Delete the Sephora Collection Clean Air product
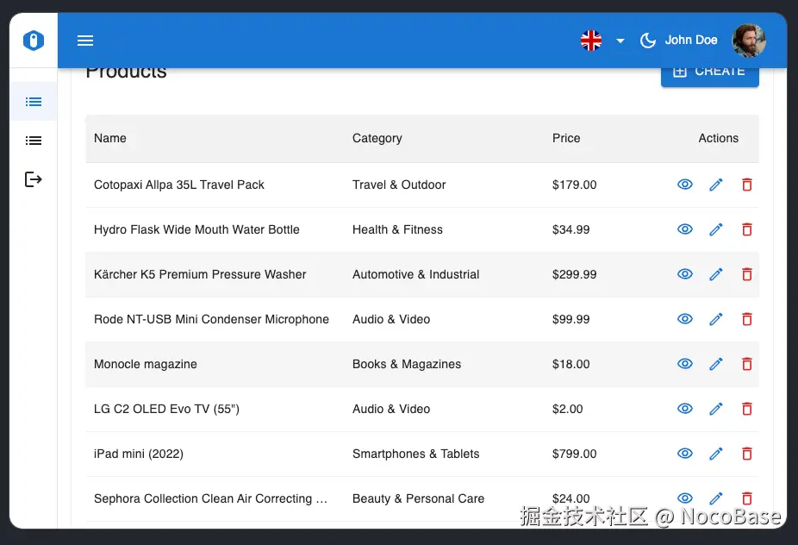 point(746,498)
